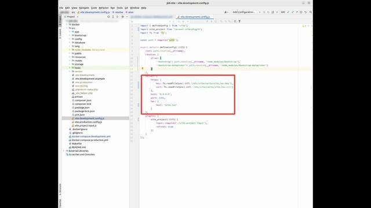Click the Rollback undo icon in toolbar
This screenshot has width=371, height=208.
tap(305, 12)
